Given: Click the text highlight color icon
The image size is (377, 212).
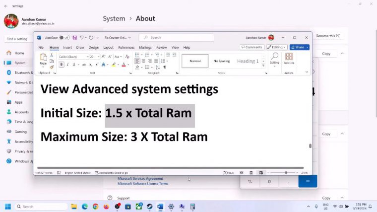Looking at the screenshot, I should tap(114, 65).
